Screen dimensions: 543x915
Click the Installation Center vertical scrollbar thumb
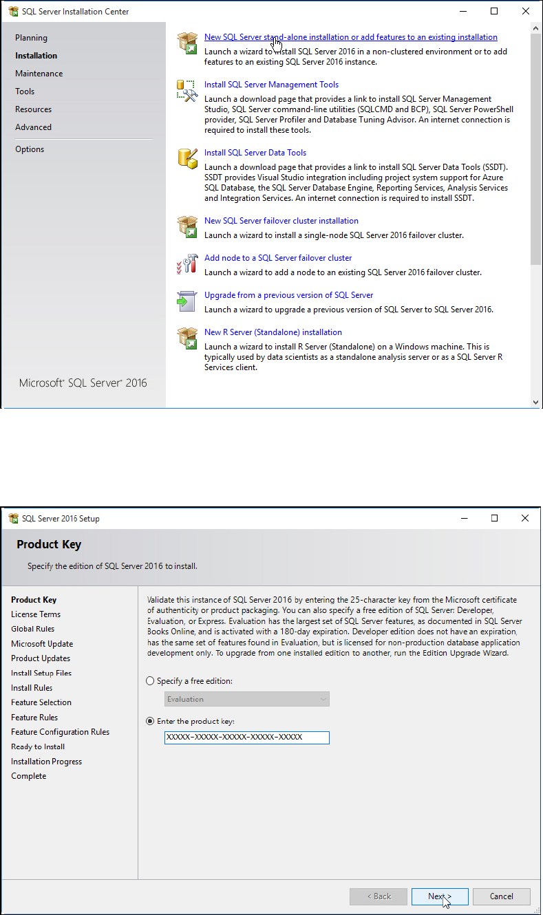(x=536, y=149)
